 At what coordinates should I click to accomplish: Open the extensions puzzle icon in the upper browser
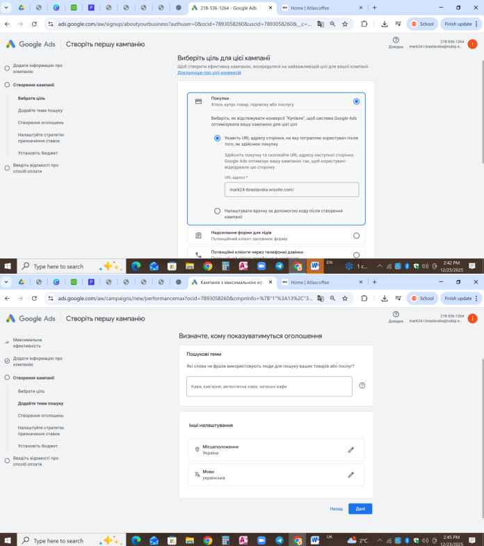364,24
